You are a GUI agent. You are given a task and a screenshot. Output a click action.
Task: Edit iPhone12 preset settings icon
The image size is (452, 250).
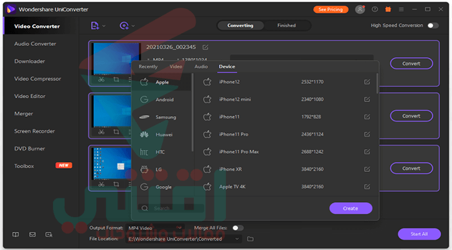pos(367,82)
